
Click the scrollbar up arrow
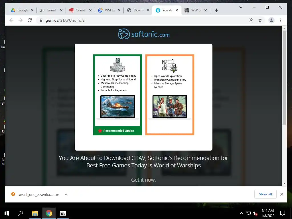284,28
